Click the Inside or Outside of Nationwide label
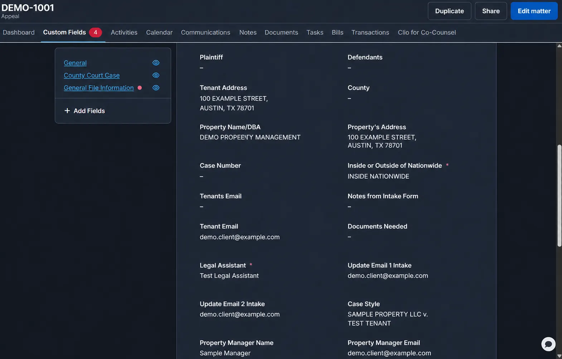Image resolution: width=562 pixels, height=359 pixels. [x=394, y=166]
